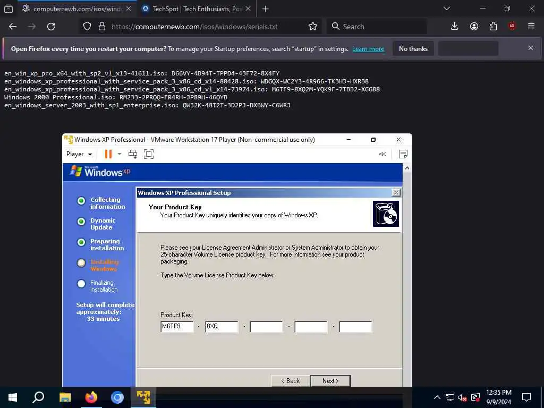Expand VMware power options dropdown arrow
The width and height of the screenshot is (544, 408).
[x=120, y=154]
